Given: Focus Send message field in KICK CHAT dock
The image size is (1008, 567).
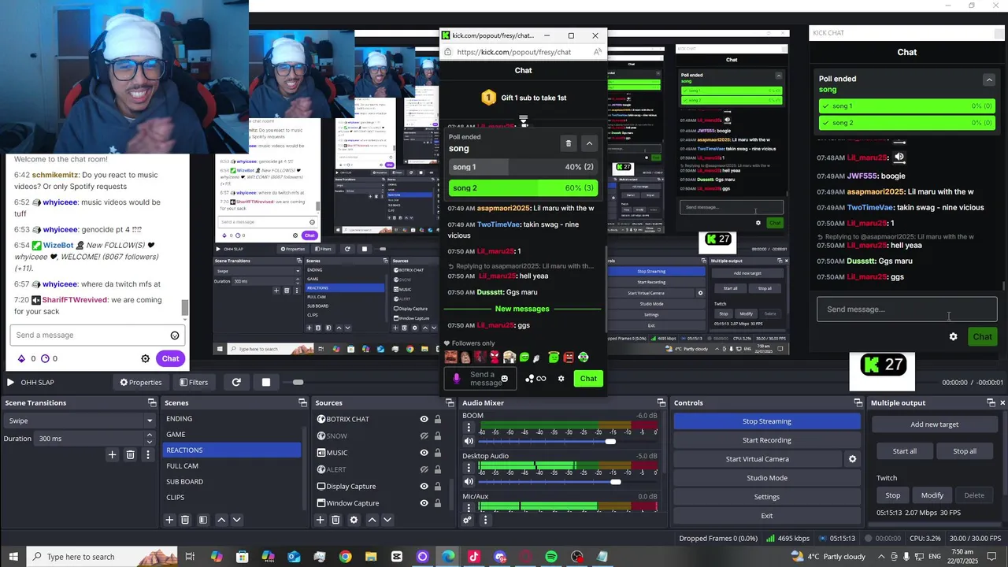Looking at the screenshot, I should click(x=906, y=309).
